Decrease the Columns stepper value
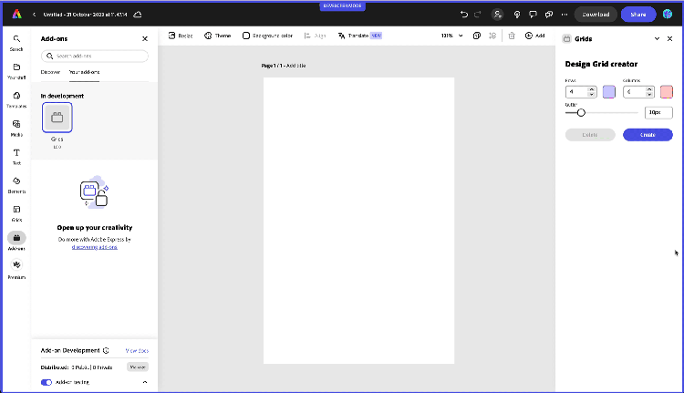 [648, 95]
